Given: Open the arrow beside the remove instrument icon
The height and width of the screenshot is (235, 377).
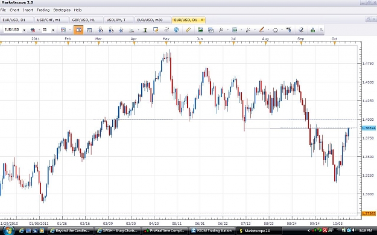Looking at the screenshot, I should (39, 30).
